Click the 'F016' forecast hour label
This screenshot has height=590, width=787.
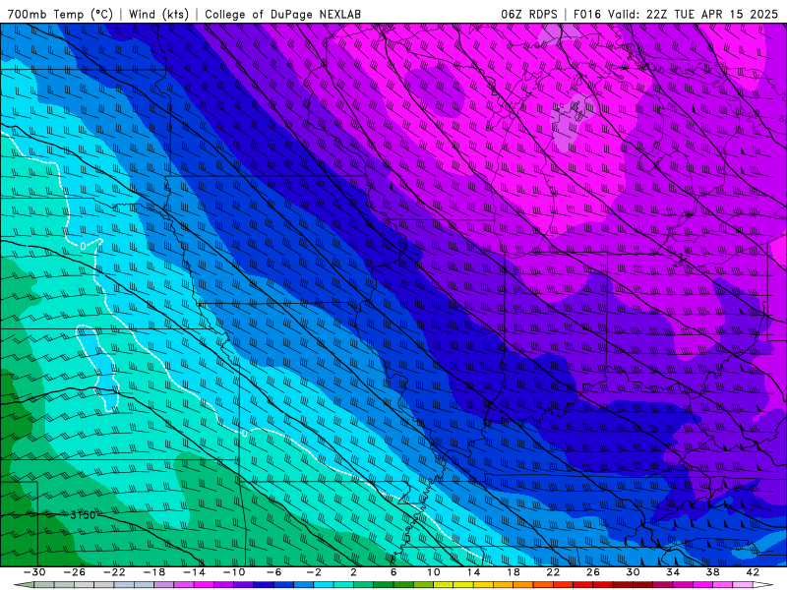pyautogui.click(x=586, y=14)
